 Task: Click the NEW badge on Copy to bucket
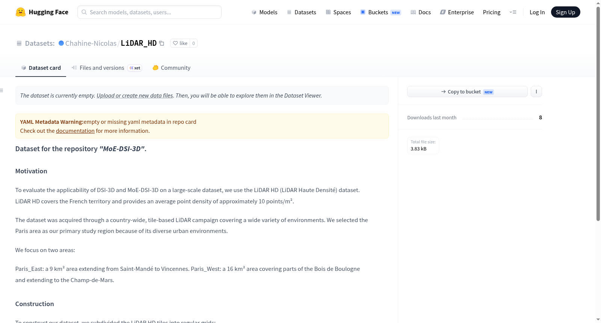(x=488, y=92)
